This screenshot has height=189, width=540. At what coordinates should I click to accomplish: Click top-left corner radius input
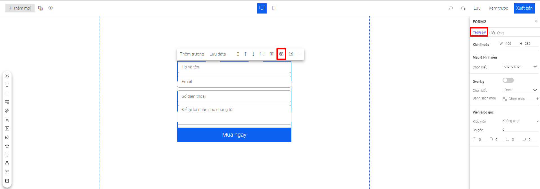pyautogui.click(x=483, y=140)
